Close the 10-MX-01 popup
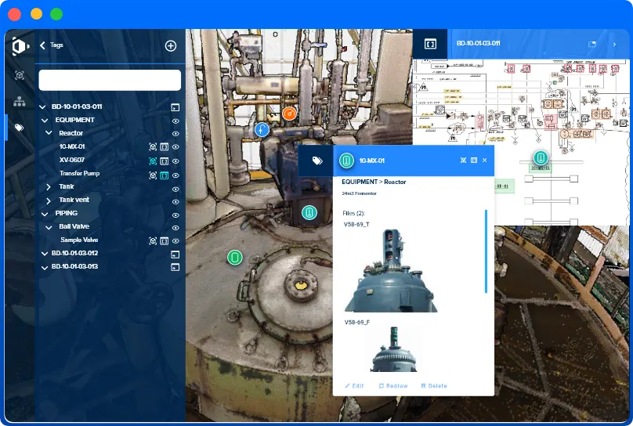633x426 pixels. click(x=484, y=161)
